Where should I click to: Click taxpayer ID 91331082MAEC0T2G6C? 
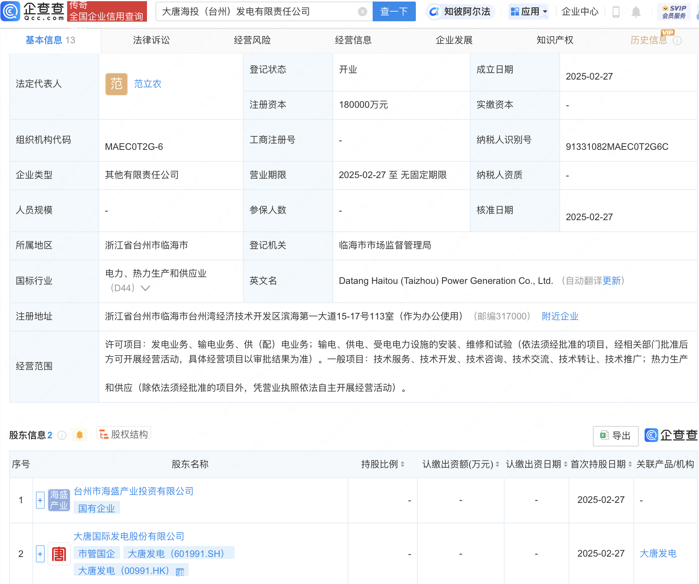coord(617,147)
